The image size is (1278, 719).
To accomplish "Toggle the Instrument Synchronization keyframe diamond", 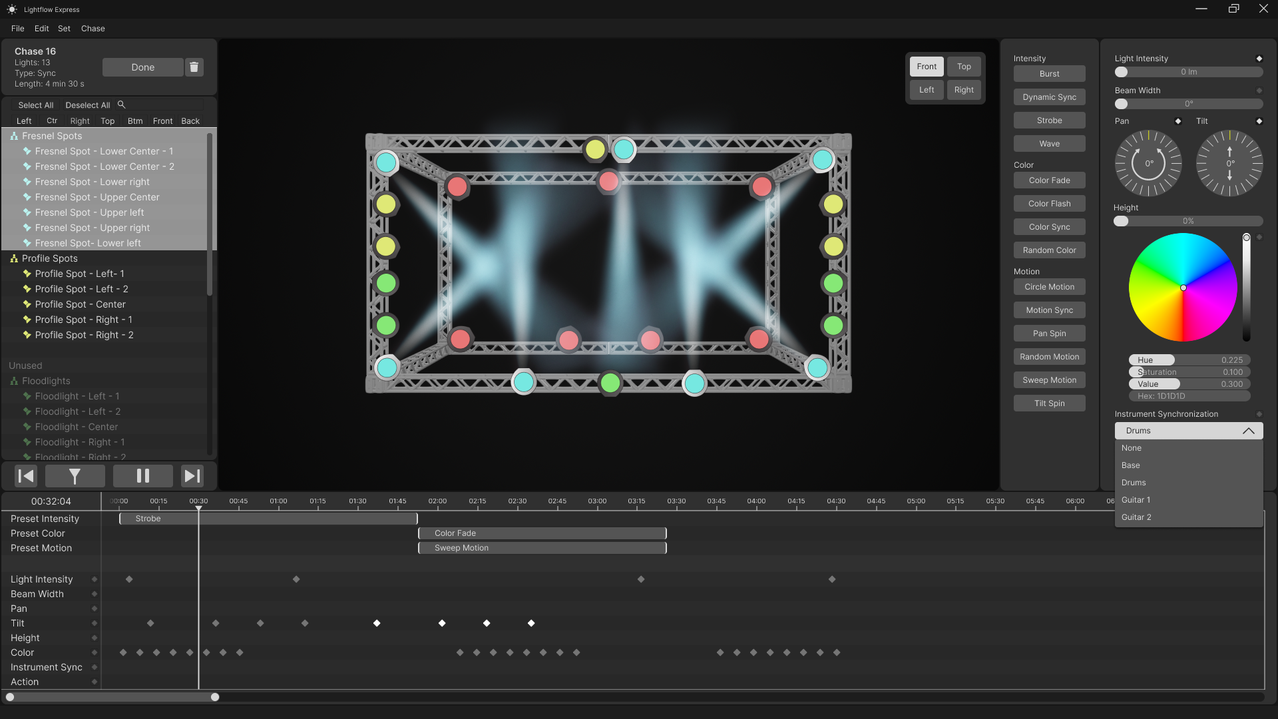I will click(x=1259, y=414).
